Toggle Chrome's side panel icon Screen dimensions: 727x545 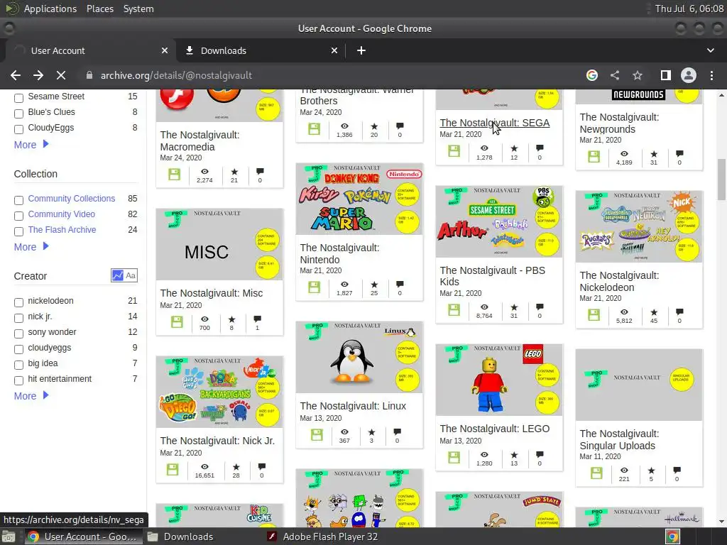pyautogui.click(x=665, y=75)
